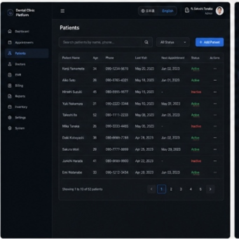Go to page 4
This screenshot has width=239, height=239.
(191, 189)
